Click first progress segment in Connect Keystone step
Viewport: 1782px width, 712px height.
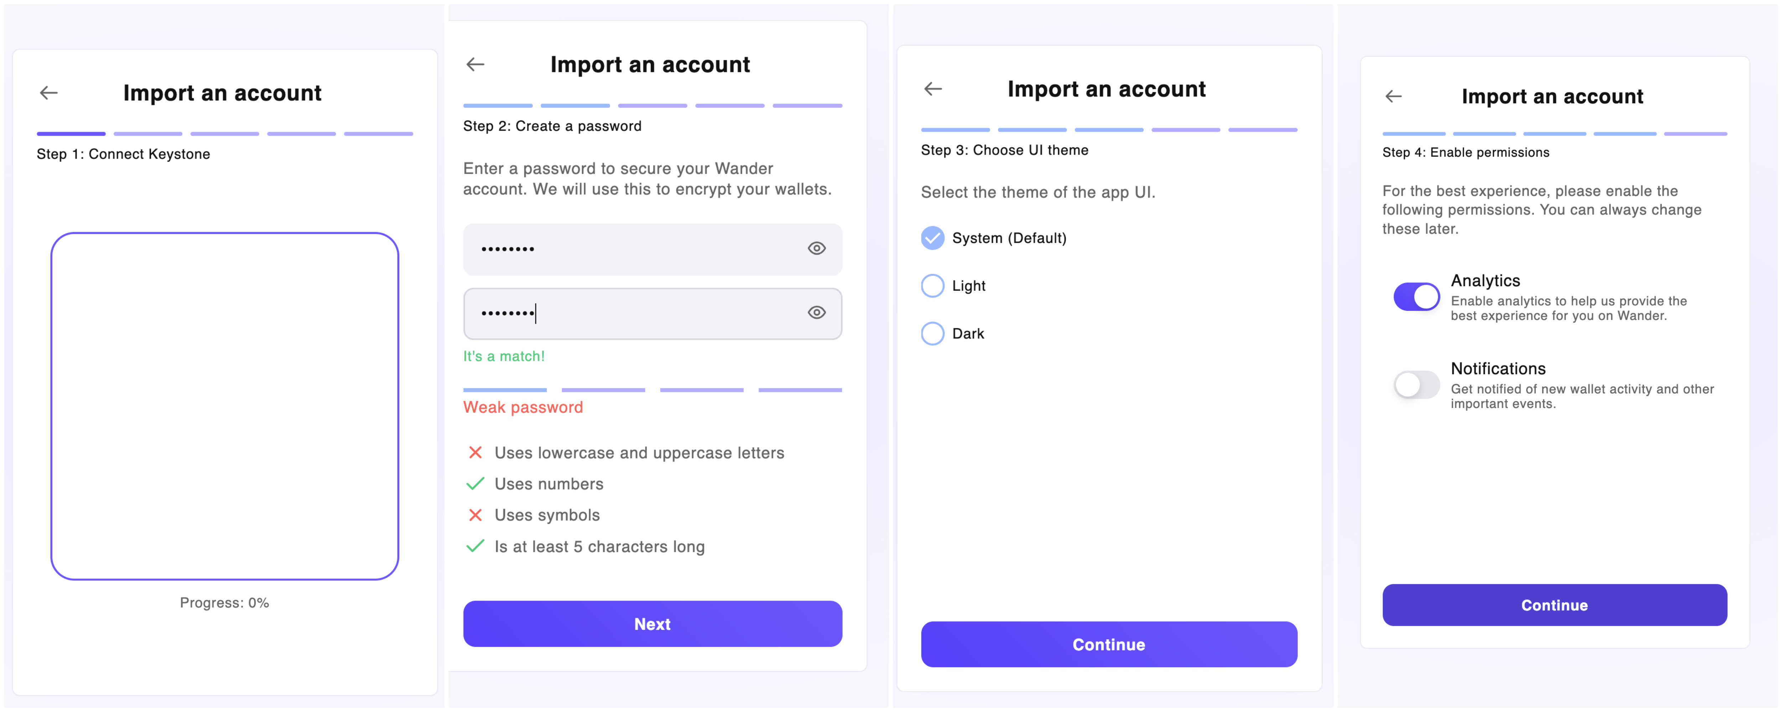point(71,133)
